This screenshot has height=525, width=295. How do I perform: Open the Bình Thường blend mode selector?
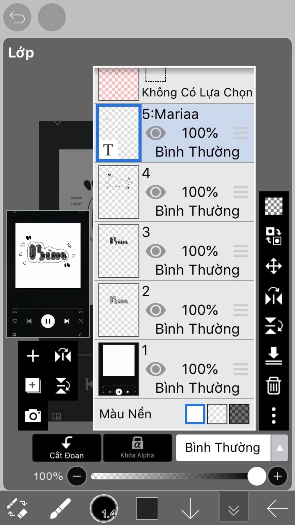coord(223,448)
